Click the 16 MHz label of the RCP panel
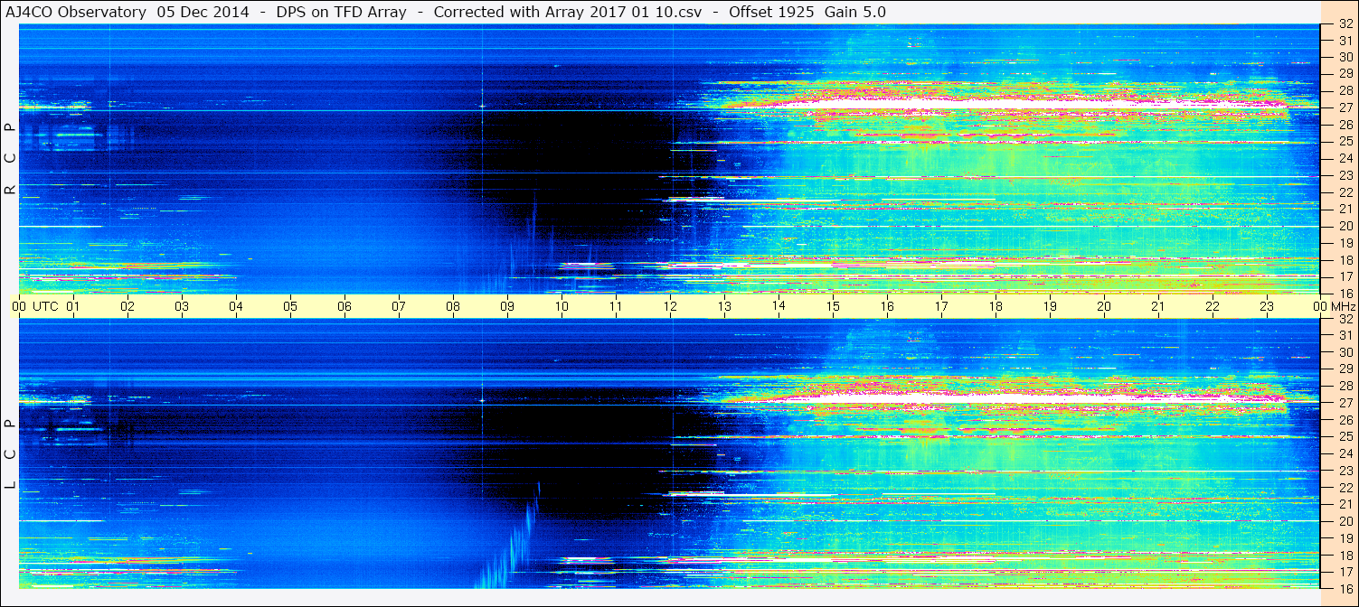1359x607 pixels. [x=1345, y=293]
